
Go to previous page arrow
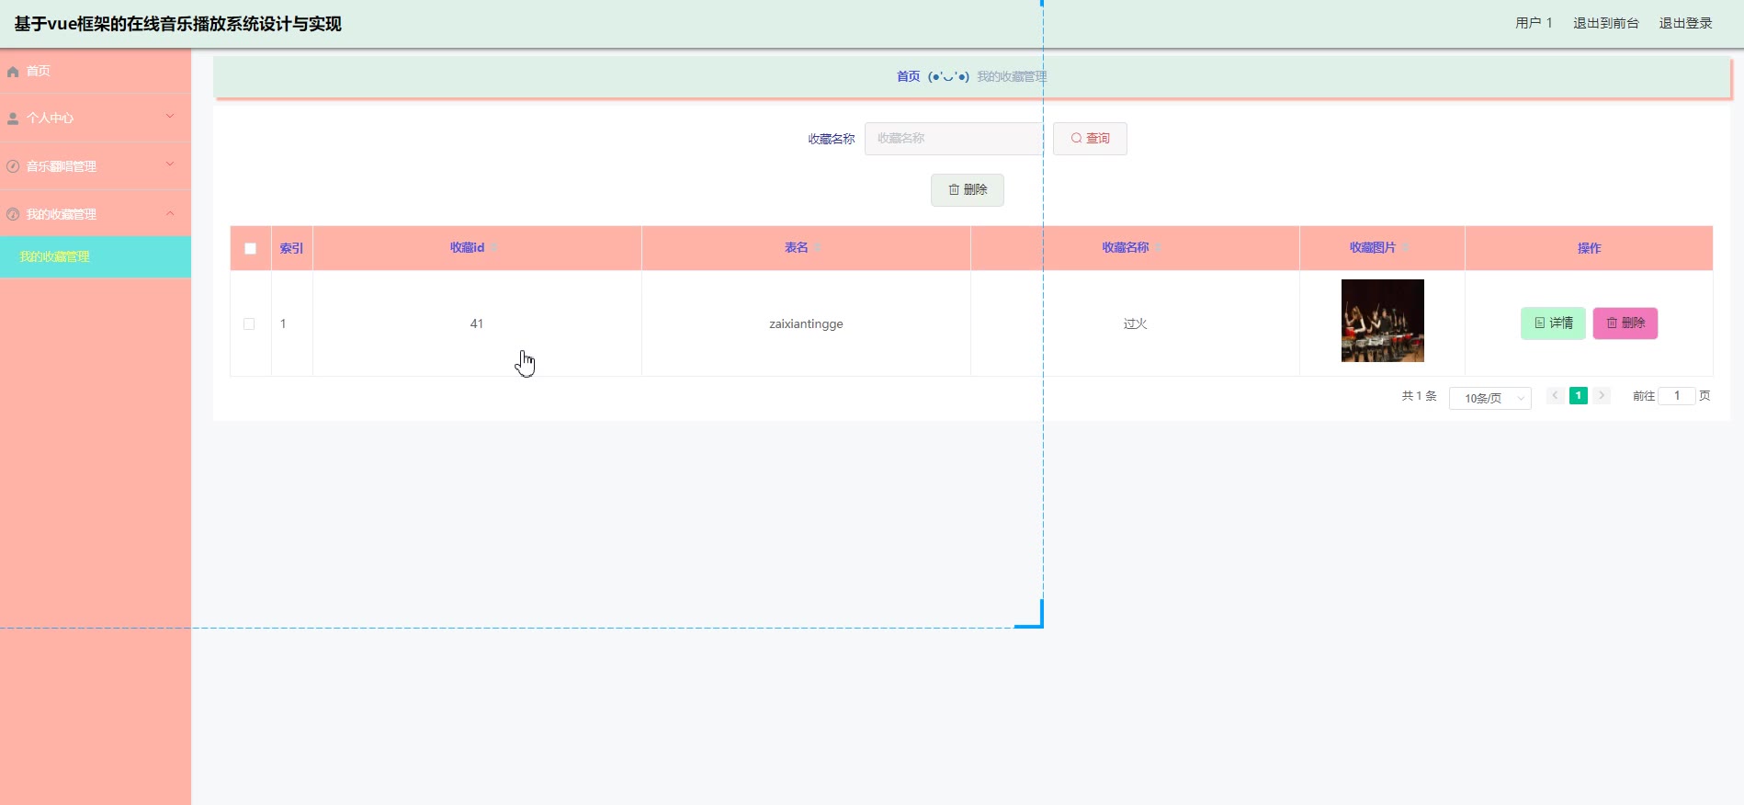coord(1555,396)
